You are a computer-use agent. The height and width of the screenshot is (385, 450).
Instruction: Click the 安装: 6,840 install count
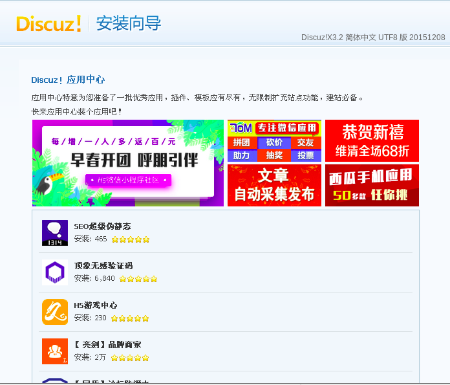[x=94, y=278]
